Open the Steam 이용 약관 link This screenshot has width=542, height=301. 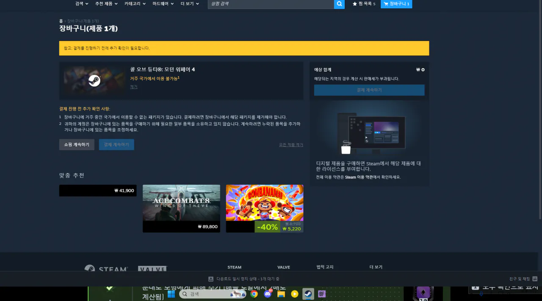click(x=359, y=177)
